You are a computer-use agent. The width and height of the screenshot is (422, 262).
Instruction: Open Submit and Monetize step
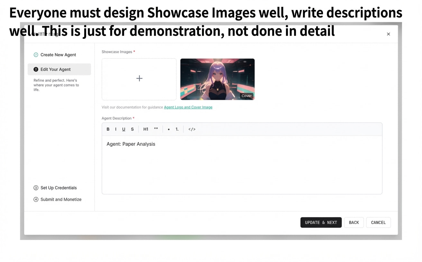[61, 199]
